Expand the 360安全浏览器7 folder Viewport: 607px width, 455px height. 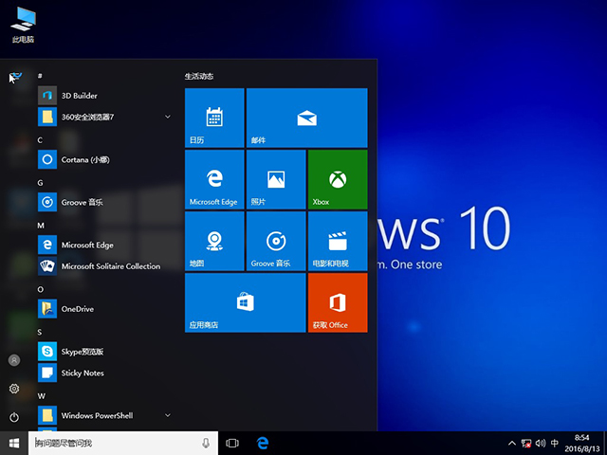coord(167,117)
